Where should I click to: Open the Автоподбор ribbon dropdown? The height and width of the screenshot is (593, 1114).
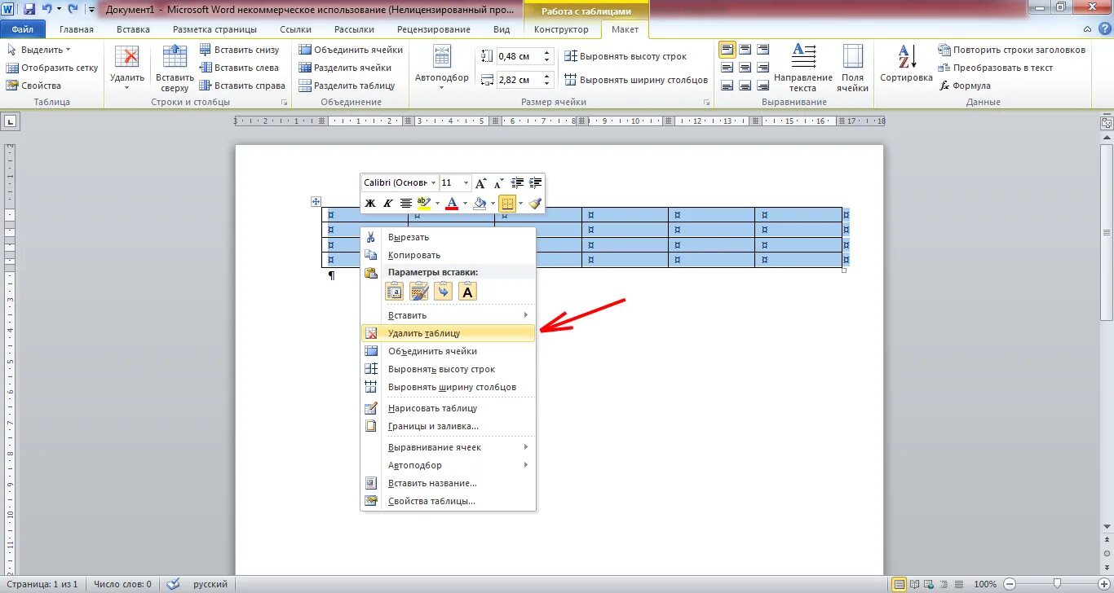[442, 68]
